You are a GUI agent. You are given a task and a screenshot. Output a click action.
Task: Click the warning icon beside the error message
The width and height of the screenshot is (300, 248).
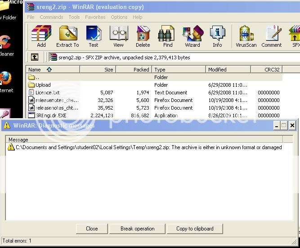pyautogui.click(x=11, y=147)
